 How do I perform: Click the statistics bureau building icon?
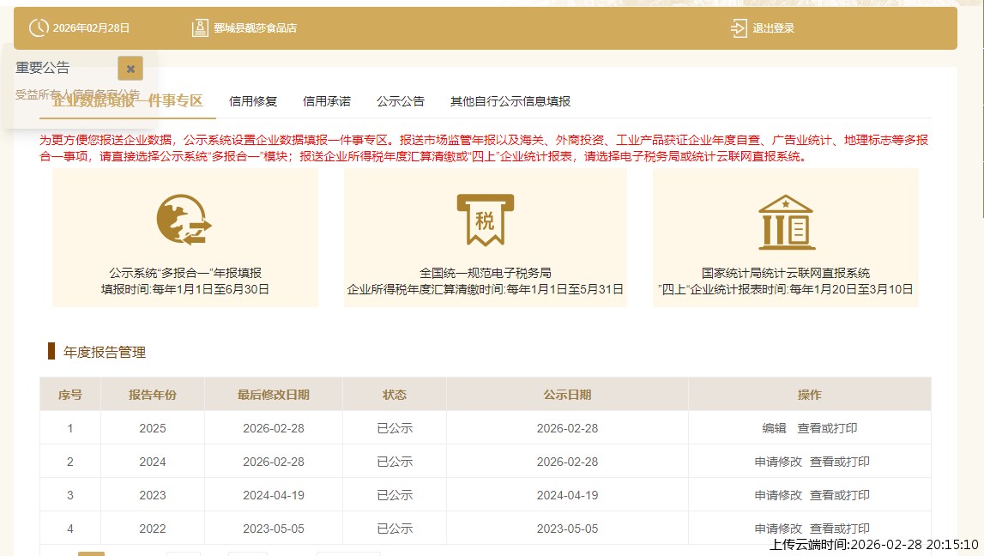point(786,221)
